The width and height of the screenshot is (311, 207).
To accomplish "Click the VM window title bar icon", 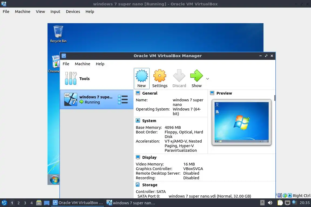I will tap(4, 4).
